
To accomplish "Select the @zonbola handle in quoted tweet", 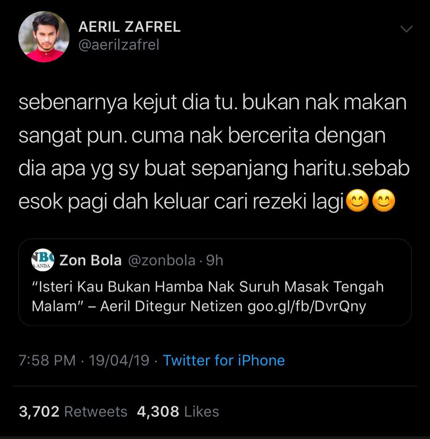I will pyautogui.click(x=162, y=261).
